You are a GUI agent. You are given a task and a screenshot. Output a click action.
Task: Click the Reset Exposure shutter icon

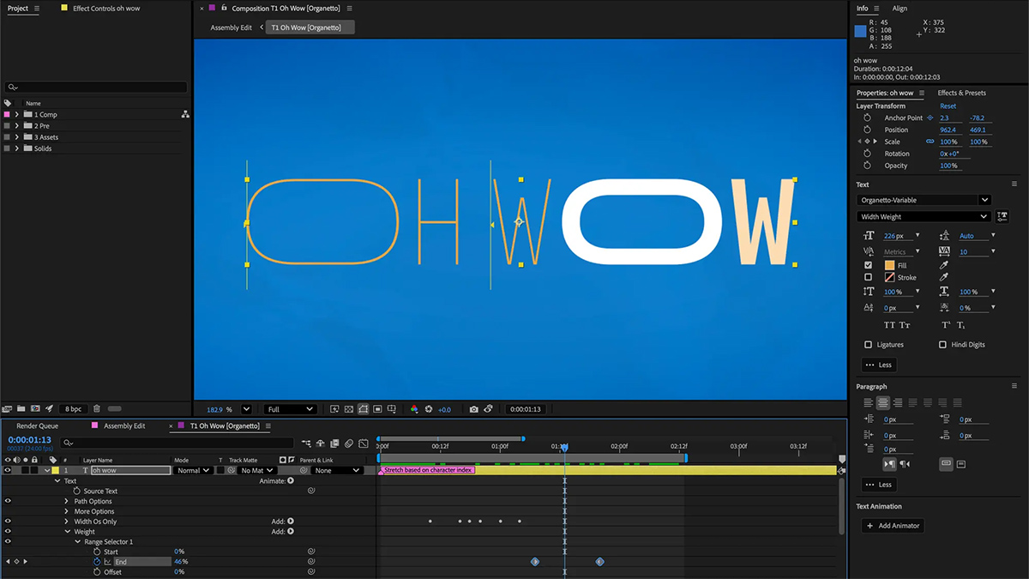[429, 409]
